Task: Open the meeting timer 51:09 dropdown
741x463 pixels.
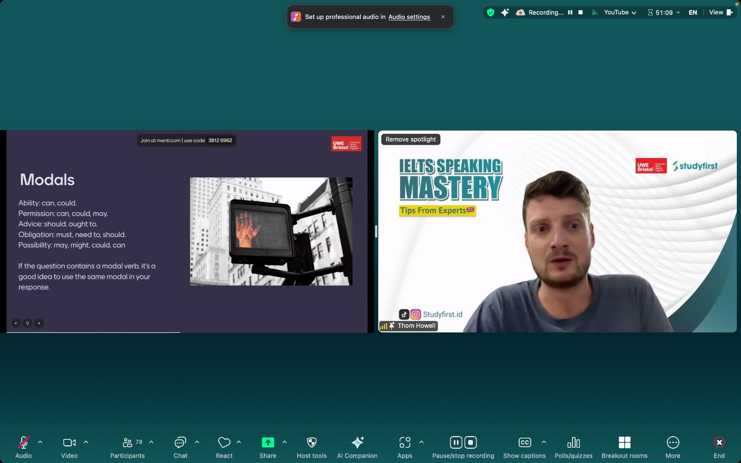Action: [x=664, y=13]
